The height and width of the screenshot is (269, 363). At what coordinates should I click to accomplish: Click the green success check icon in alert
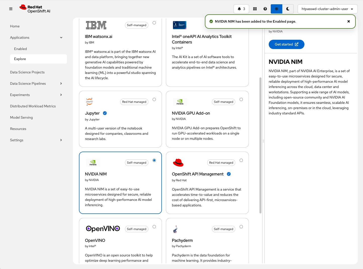click(x=211, y=21)
